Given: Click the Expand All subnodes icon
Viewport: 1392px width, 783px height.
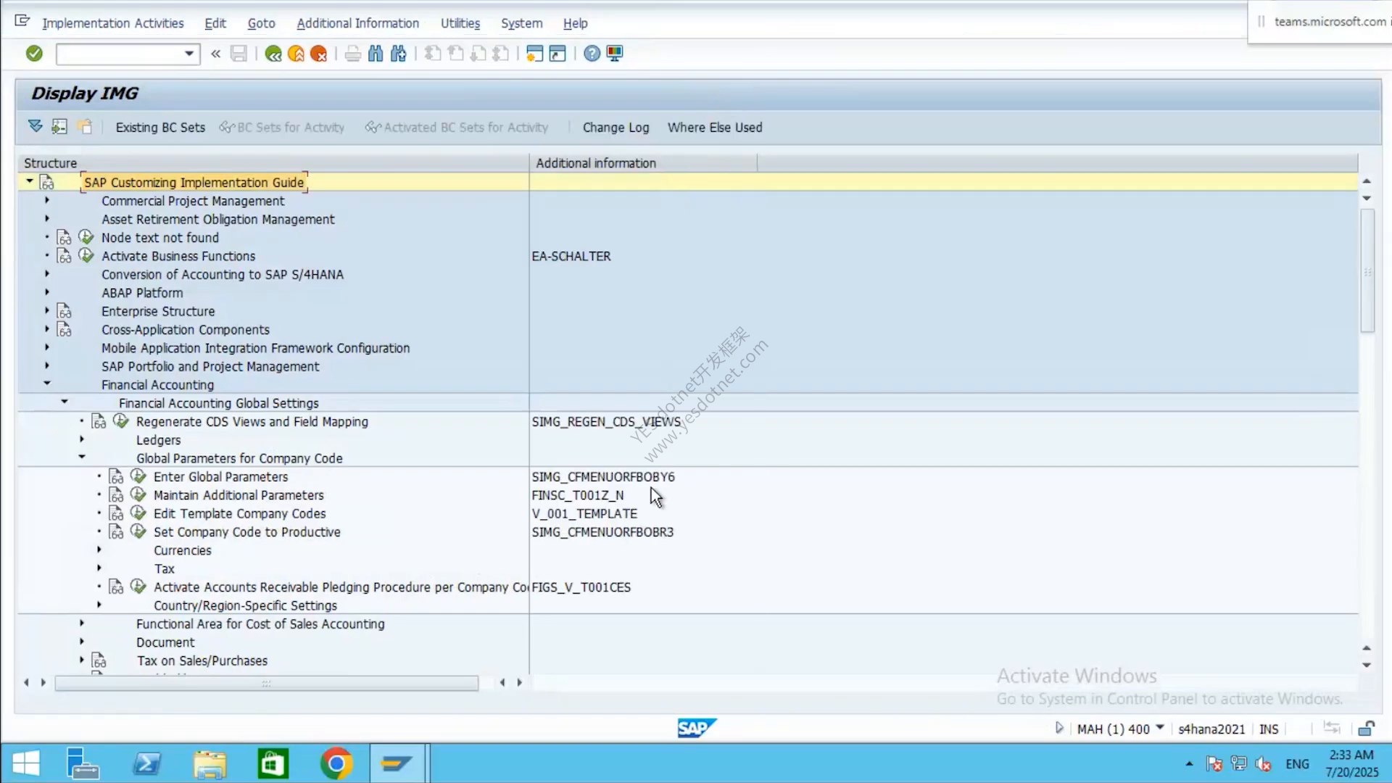Looking at the screenshot, I should tap(35, 127).
